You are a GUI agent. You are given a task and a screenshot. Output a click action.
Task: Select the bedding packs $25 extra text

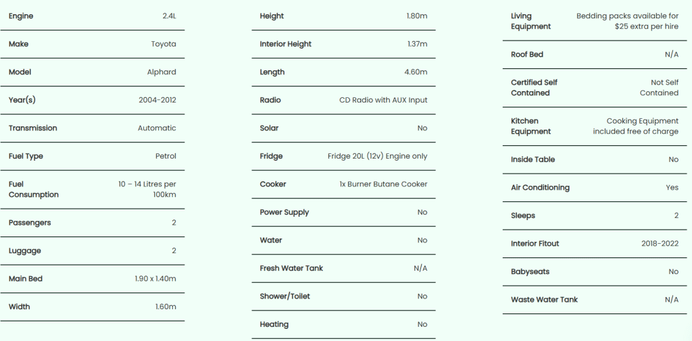[627, 21]
